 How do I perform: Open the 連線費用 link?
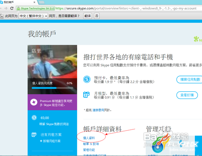click(98, 110)
